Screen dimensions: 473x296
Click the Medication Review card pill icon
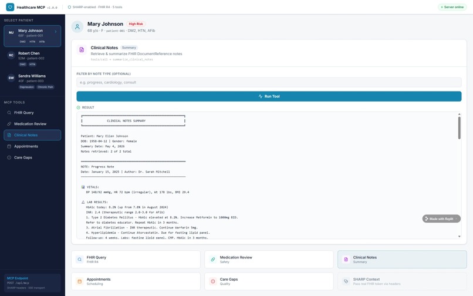213,260
